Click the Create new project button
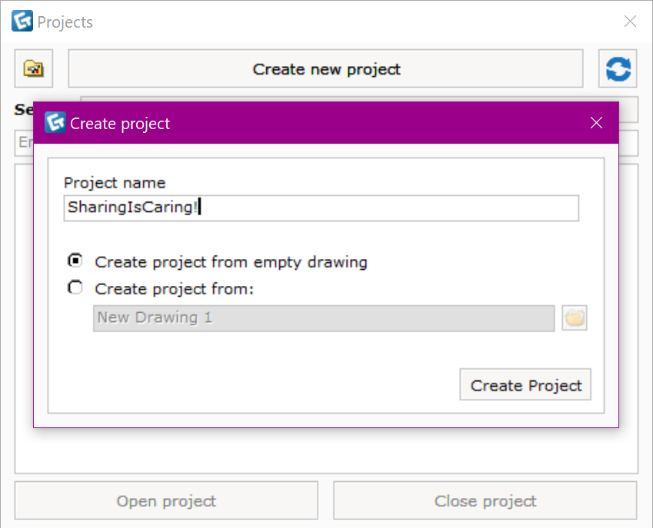 pos(325,68)
